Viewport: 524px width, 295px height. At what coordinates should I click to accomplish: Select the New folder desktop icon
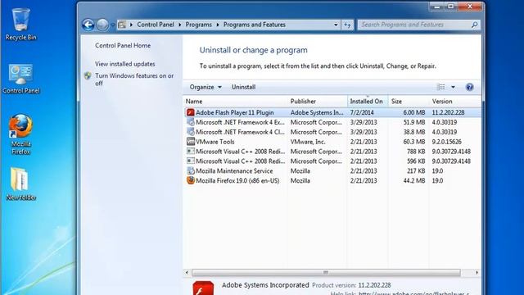click(x=20, y=184)
